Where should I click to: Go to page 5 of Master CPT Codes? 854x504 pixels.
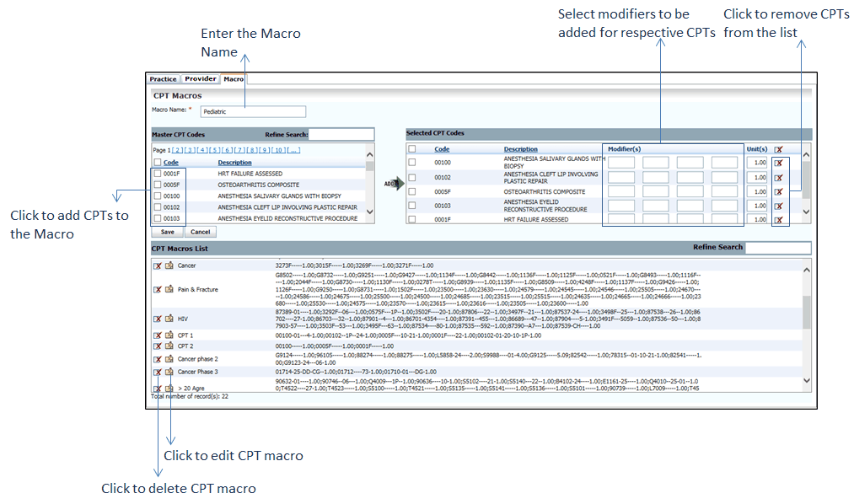(215, 150)
